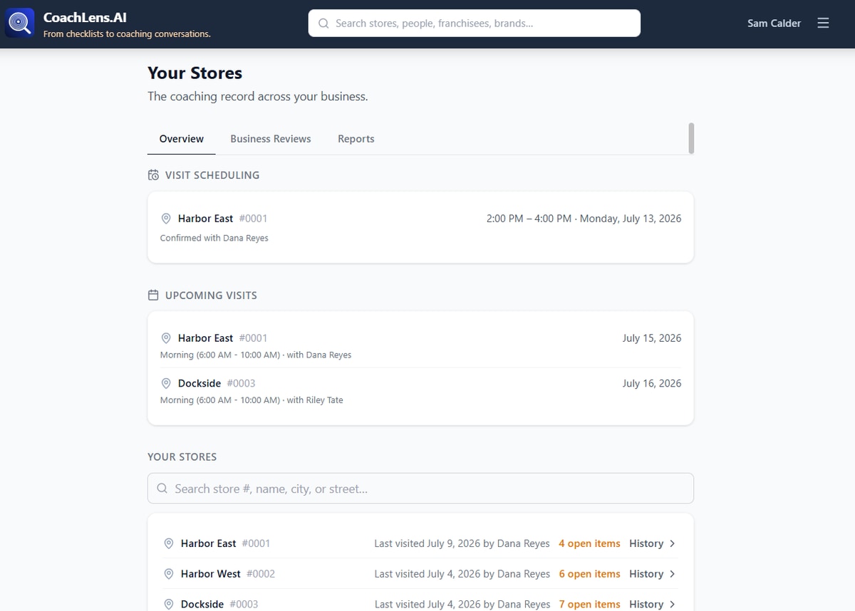This screenshot has height=611, width=855.
Task: Click the 2:00 PM – 4:00 PM Monday visit time
Action: point(584,219)
